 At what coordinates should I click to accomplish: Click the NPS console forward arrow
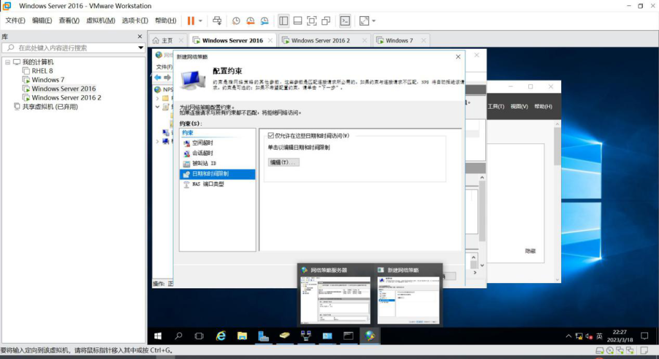167,77
